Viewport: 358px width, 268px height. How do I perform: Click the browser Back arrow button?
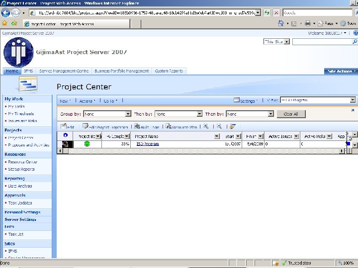[x=5, y=13]
